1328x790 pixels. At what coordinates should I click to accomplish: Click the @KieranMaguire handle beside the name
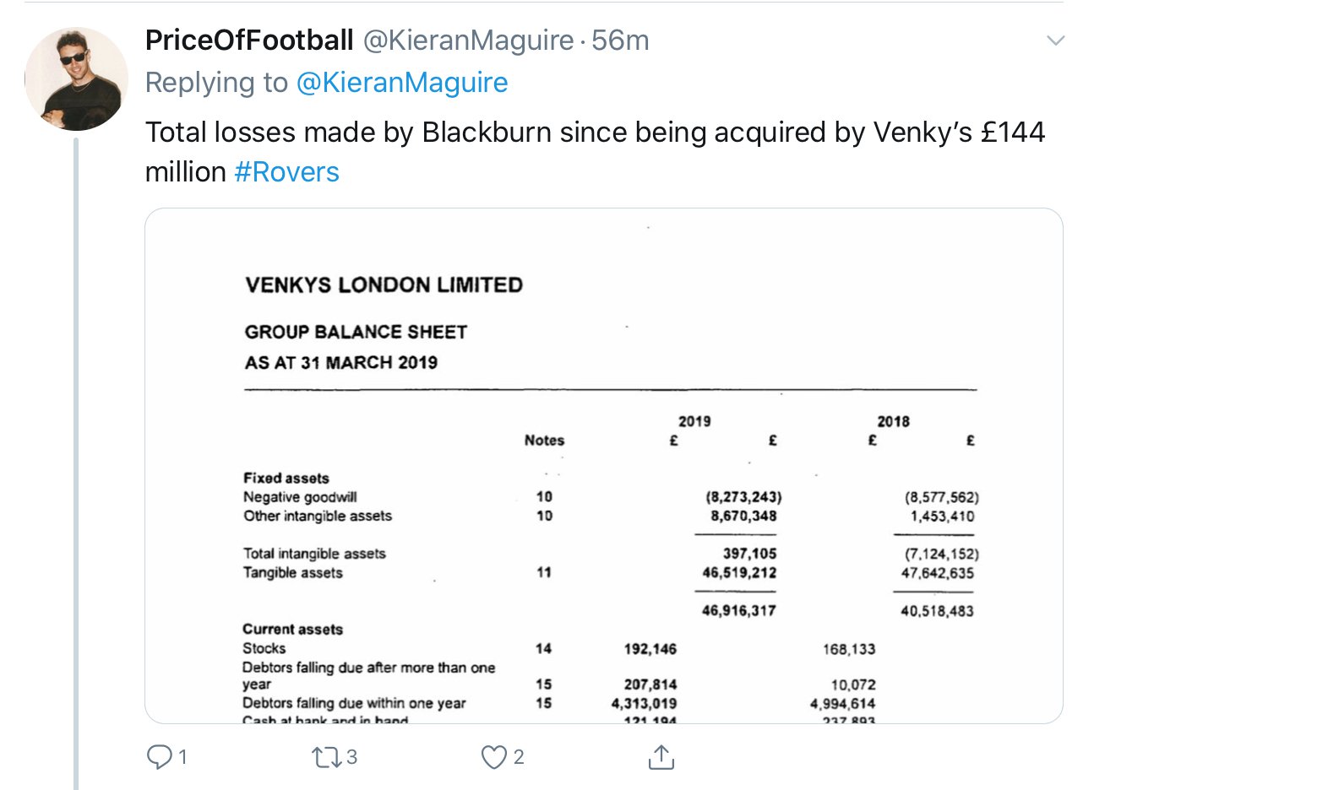click(x=468, y=41)
